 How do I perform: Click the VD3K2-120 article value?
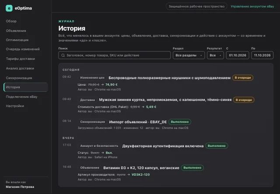pos(140,175)
